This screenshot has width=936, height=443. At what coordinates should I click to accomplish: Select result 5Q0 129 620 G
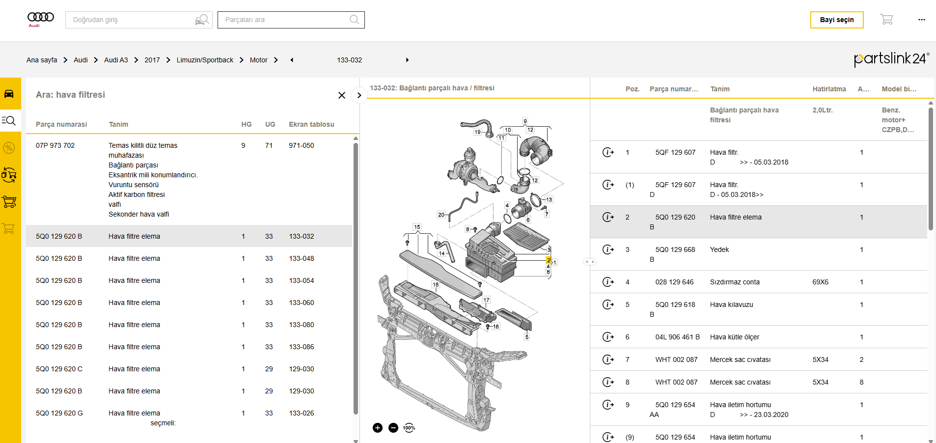click(x=189, y=418)
